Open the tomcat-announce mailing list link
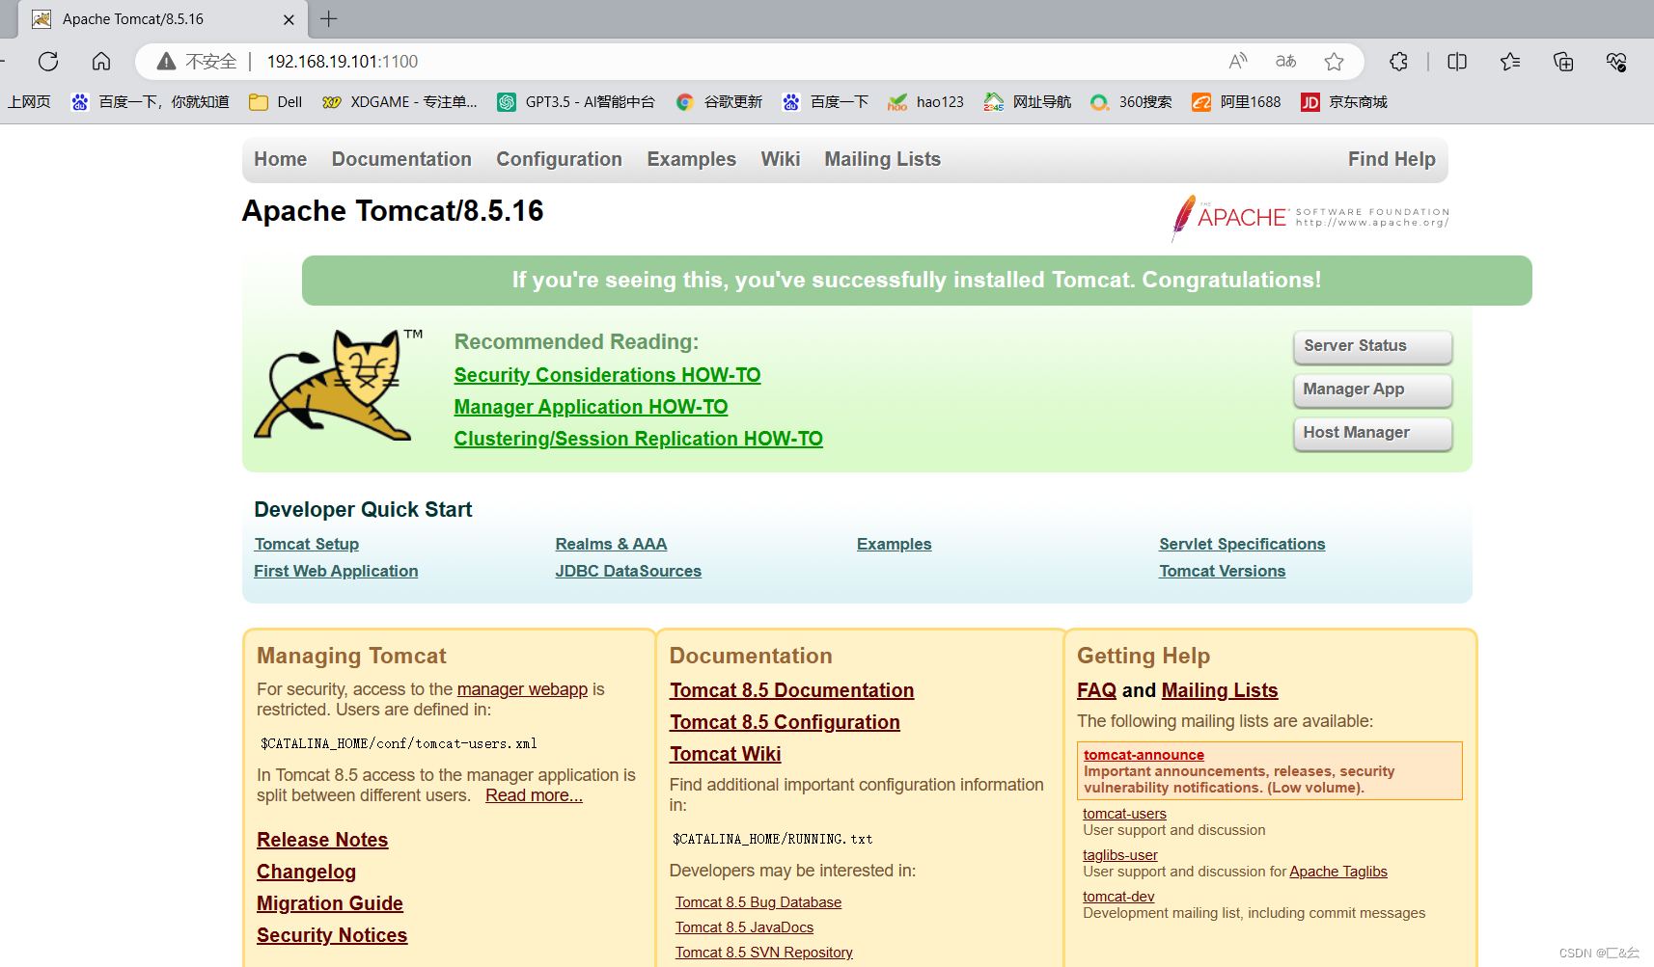This screenshot has height=967, width=1654. [x=1144, y=755]
